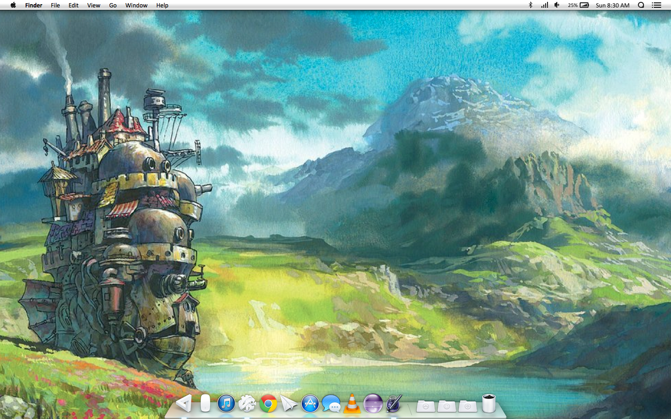Launch iTunes from the dock
Image resolution: width=671 pixels, height=419 pixels.
[x=226, y=404]
